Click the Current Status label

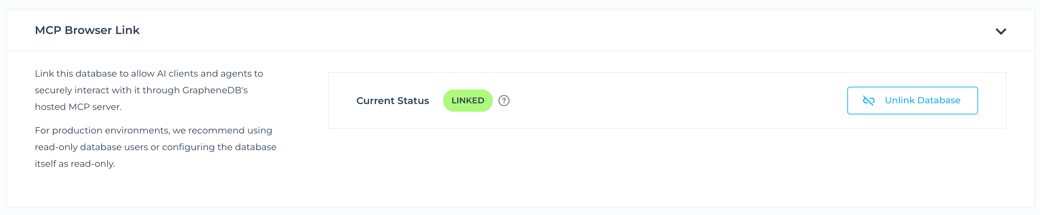(x=392, y=101)
